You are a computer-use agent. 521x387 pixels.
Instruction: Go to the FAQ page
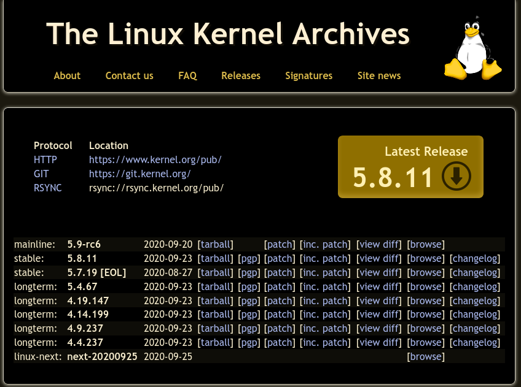coord(187,75)
